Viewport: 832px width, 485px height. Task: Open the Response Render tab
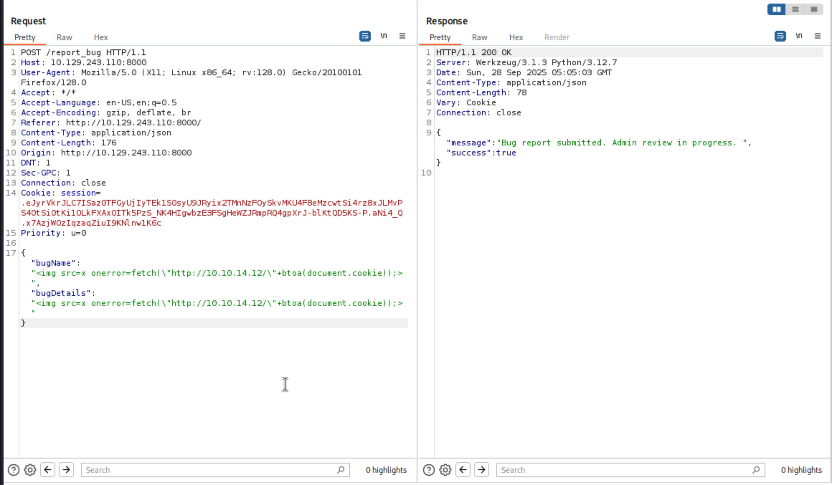point(557,37)
